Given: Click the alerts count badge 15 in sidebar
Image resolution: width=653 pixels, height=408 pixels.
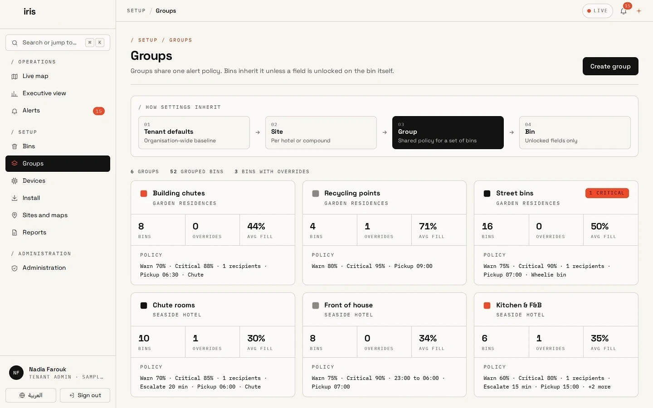Looking at the screenshot, I should (x=99, y=111).
